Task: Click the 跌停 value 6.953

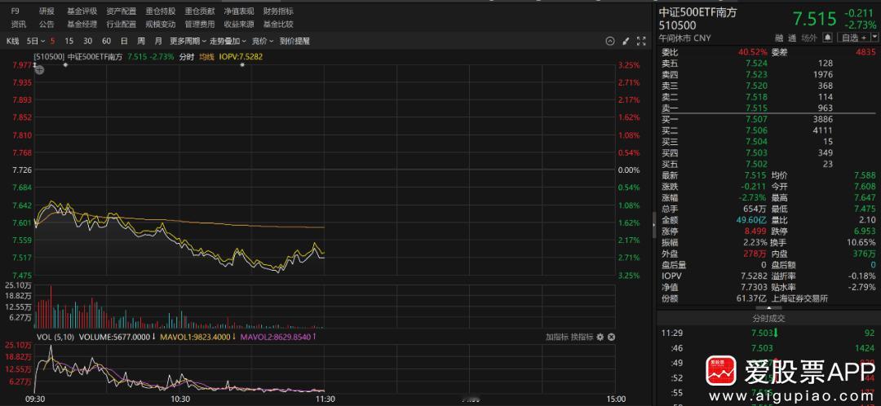Action: (x=865, y=231)
